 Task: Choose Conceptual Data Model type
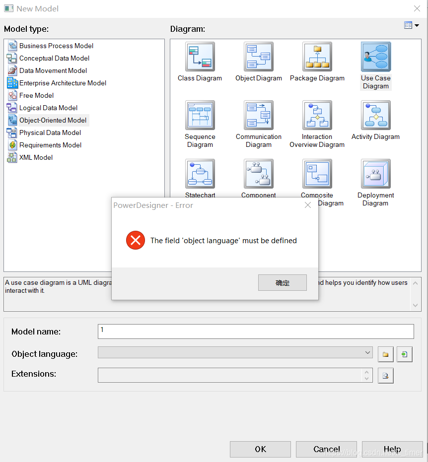48,58
